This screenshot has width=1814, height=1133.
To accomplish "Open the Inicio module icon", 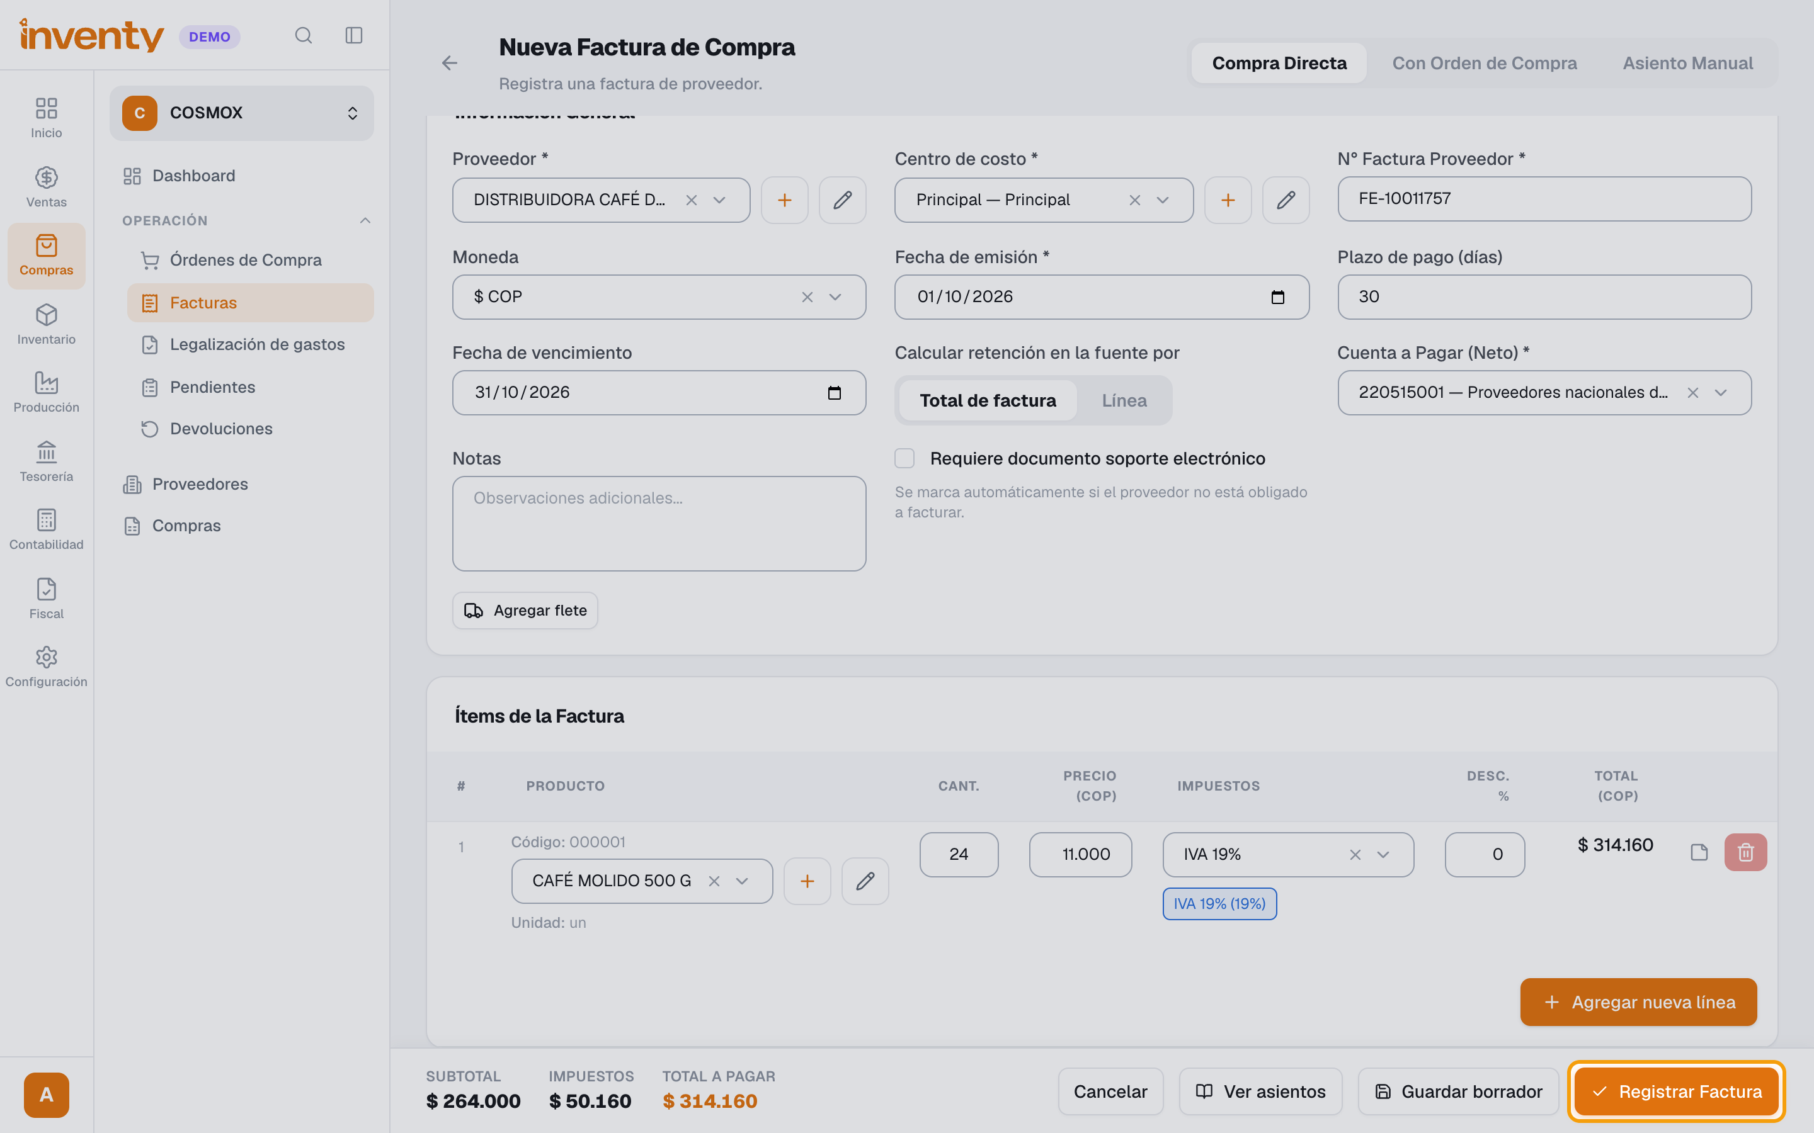I will coord(47,118).
